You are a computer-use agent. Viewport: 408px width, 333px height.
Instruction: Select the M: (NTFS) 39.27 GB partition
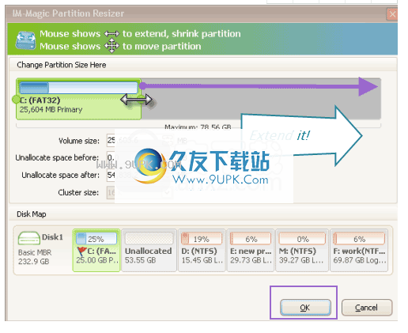[302, 250]
